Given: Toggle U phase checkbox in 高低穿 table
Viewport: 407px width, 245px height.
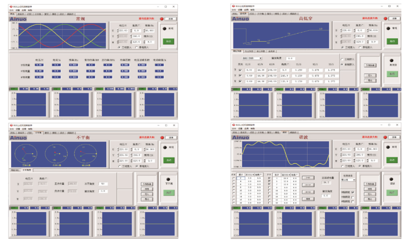Looking at the screenshot, I should pyautogui.click(x=240, y=69).
